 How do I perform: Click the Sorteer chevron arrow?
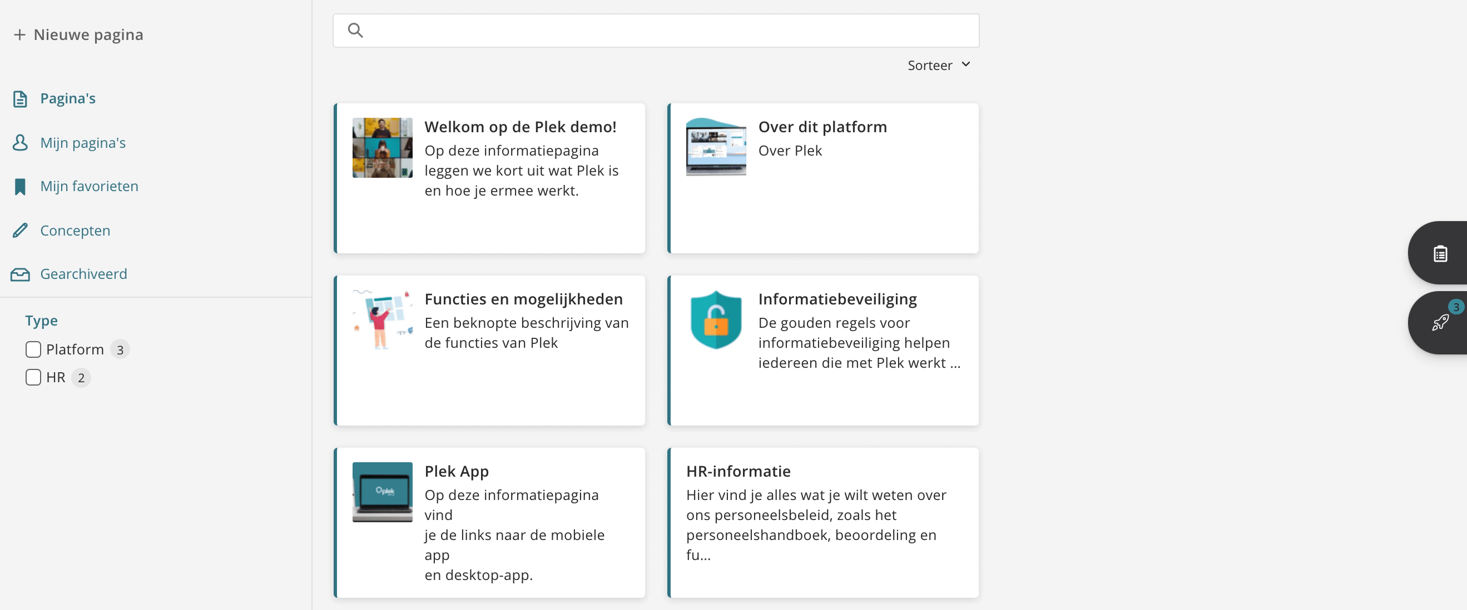point(966,64)
